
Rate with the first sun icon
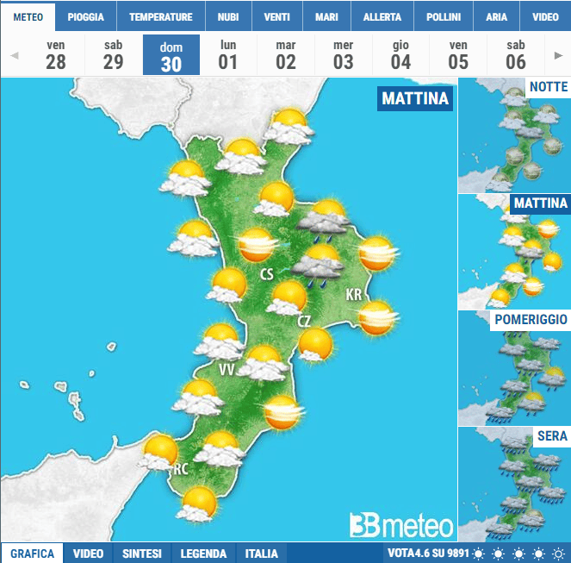(x=478, y=554)
